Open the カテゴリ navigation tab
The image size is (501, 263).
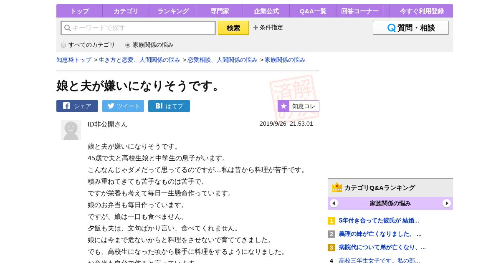point(126,11)
